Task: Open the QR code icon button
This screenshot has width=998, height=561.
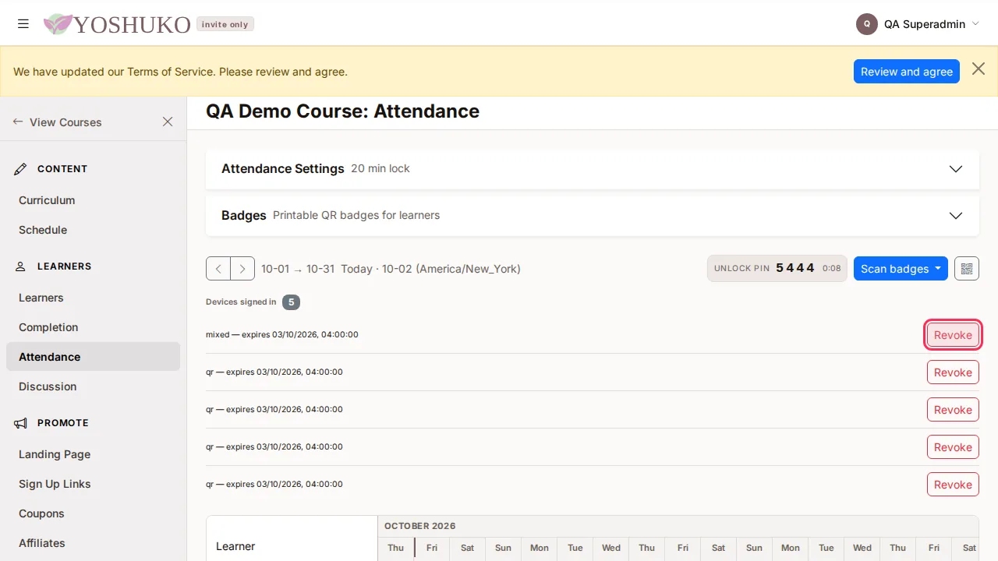Action: coord(967,269)
